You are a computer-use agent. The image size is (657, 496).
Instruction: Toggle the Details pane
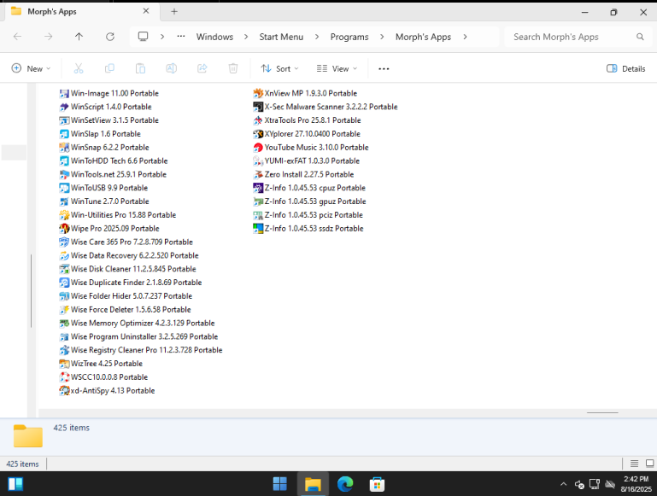[x=626, y=68]
